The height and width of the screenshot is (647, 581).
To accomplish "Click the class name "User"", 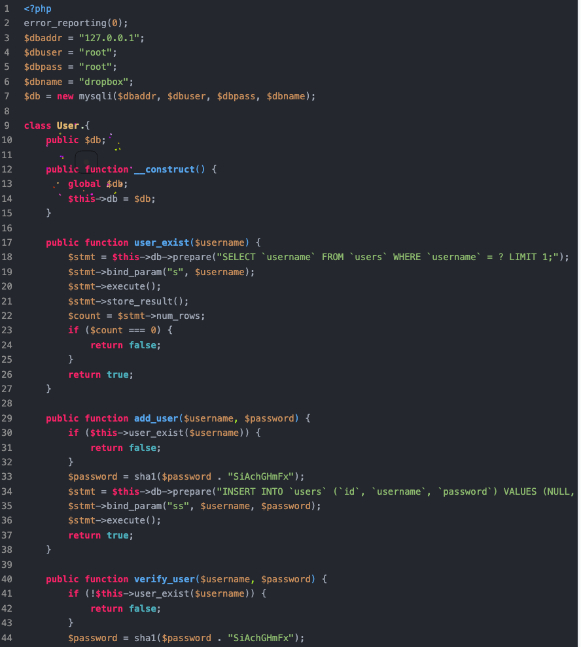I will 68,125.
